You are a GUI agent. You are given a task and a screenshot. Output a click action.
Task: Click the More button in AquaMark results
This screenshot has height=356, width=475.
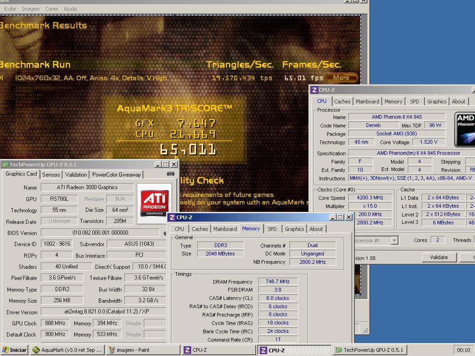click(x=341, y=78)
